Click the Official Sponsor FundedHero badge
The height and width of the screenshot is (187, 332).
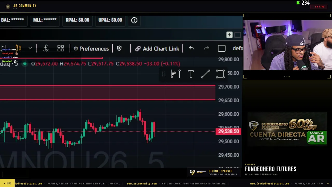(213, 172)
